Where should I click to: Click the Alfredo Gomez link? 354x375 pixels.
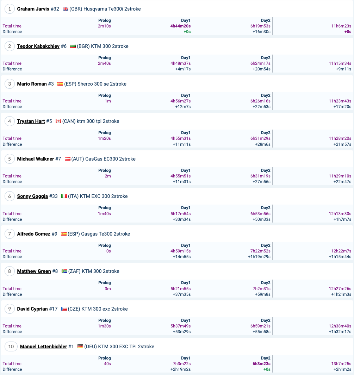tap(33, 234)
